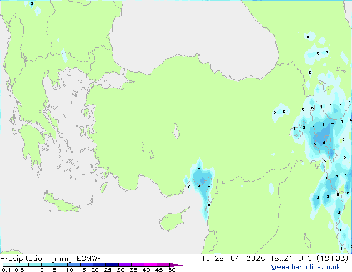Click the '25' legend scale label
The width and height of the screenshot is (352, 272).
(108, 270)
